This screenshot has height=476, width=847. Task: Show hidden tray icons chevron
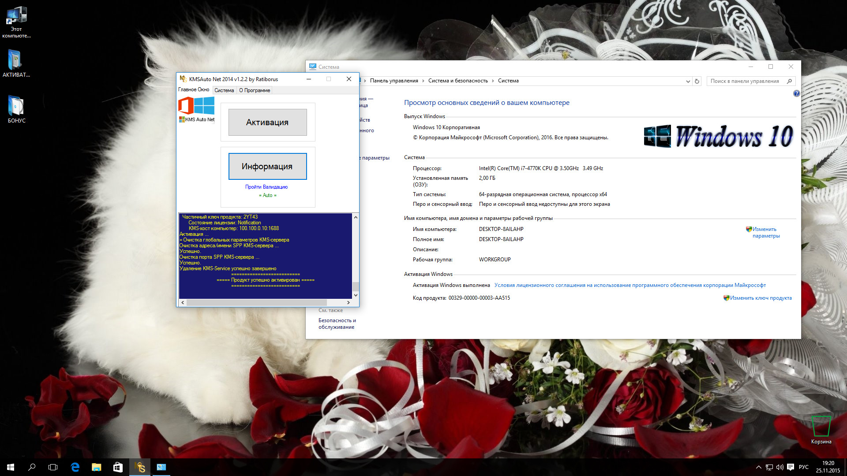pos(759,467)
